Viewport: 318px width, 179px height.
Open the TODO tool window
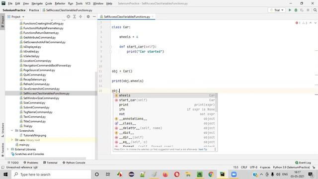(13, 163)
